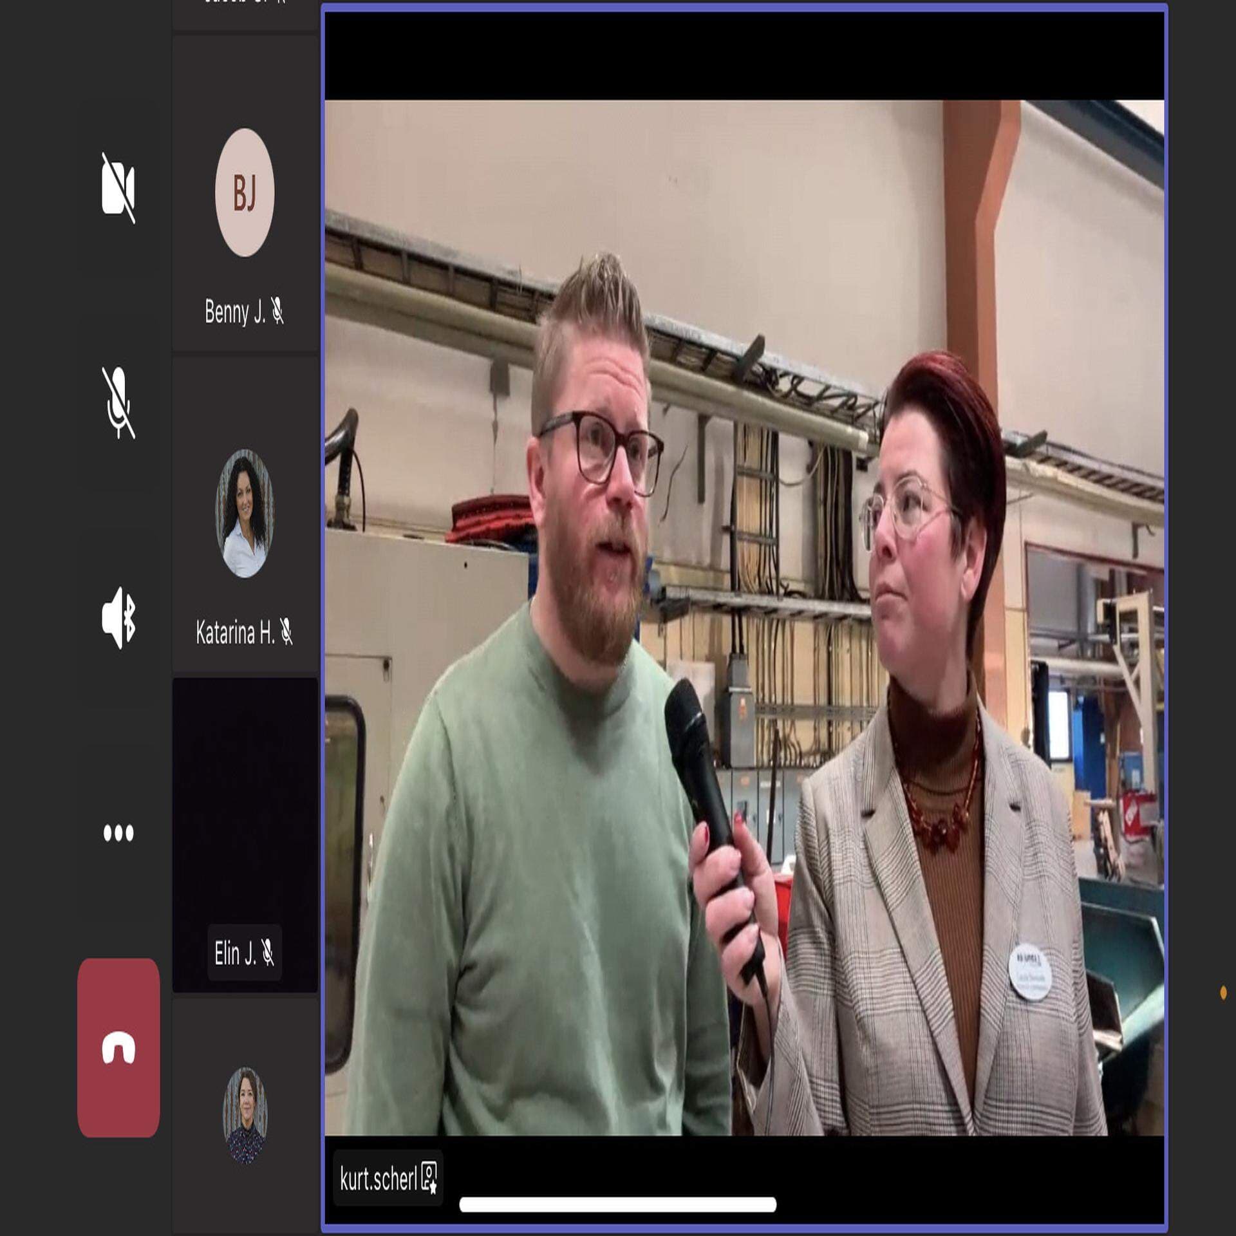Tap the white home indicator bar
Viewport: 1236px width, 1236px height.
[617, 1204]
